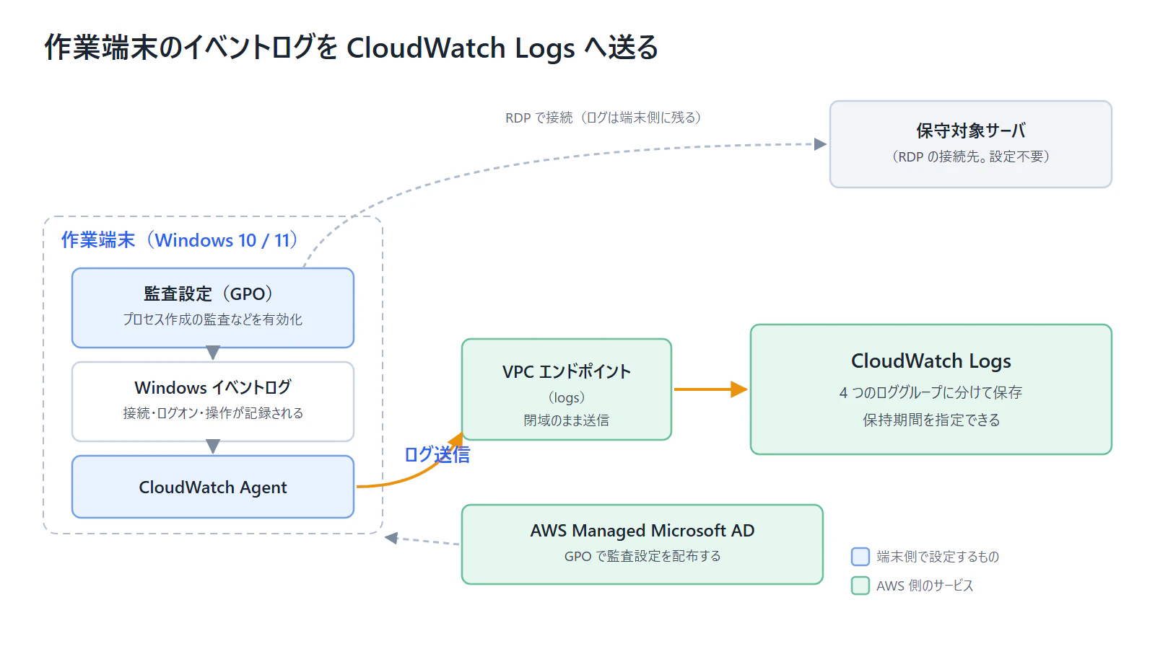The width and height of the screenshot is (1155, 649).
Task: Click the green AWS 側のサービス legend swatch
Action: click(x=860, y=586)
